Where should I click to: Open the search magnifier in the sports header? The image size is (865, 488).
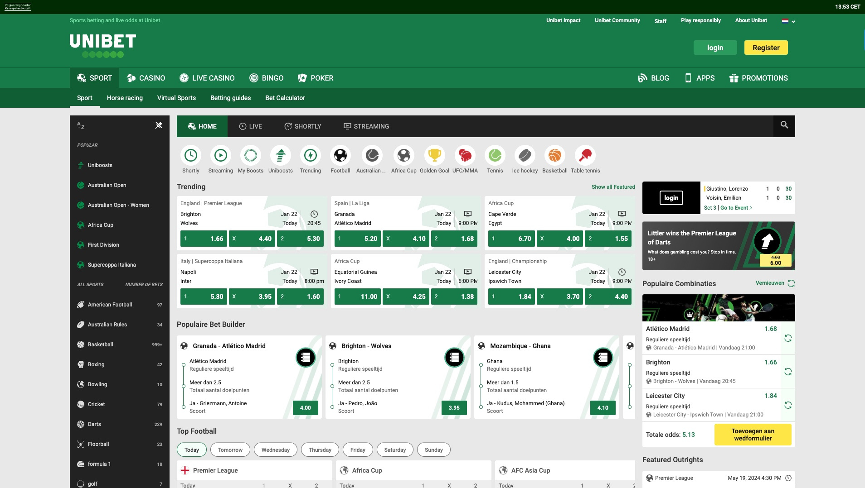(x=784, y=126)
